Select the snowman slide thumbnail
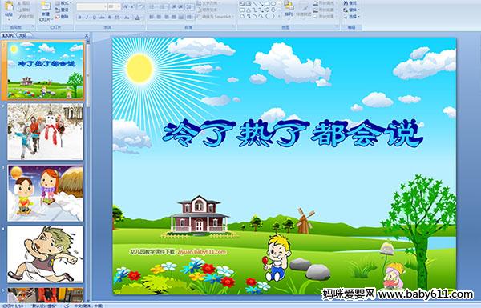The image size is (481, 308). [46, 132]
